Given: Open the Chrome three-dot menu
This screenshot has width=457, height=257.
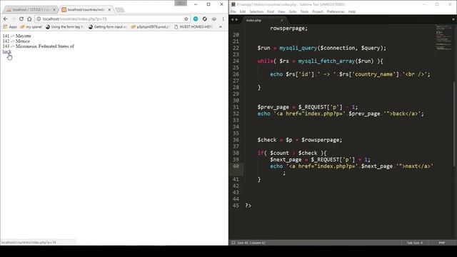Looking at the screenshot, I should [224, 19].
